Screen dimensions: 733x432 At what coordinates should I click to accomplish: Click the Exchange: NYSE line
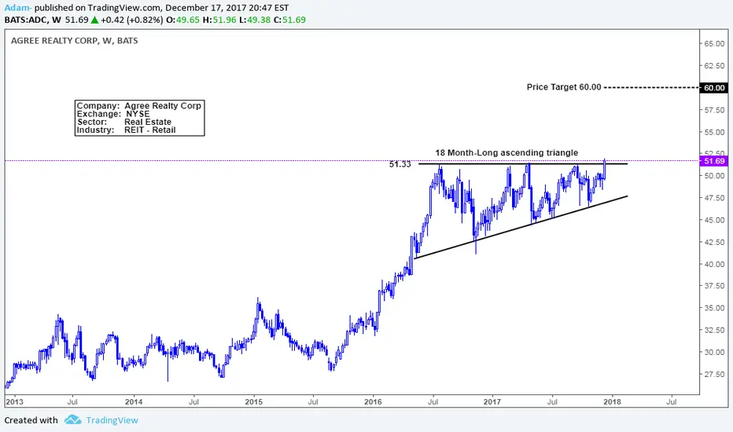(x=113, y=113)
